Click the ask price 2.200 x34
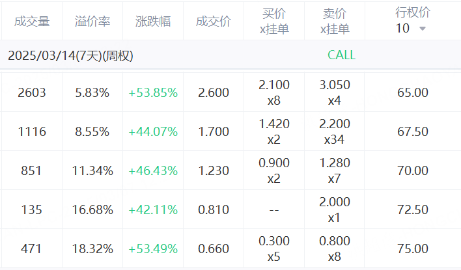This screenshot has width=461, height=270. click(x=335, y=131)
